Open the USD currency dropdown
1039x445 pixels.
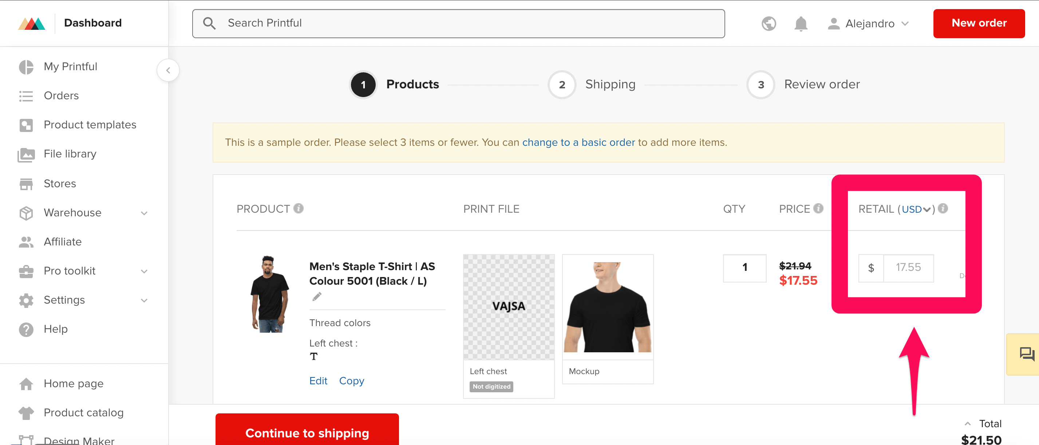point(916,209)
